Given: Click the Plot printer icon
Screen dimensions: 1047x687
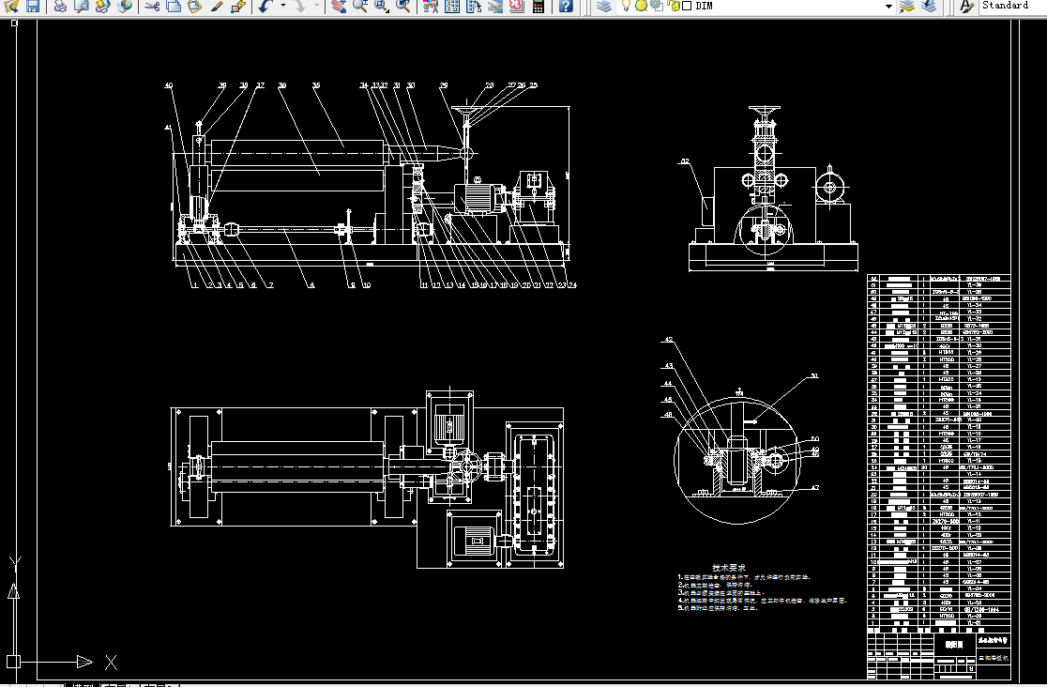Looking at the screenshot, I should 60,6.
